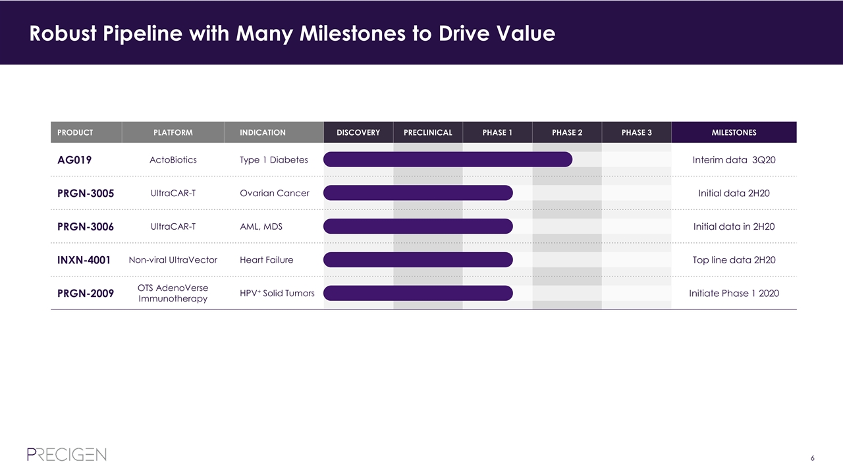Click the PHASE 3 column header
Image resolution: width=843 pixels, height=474 pixels.
pyautogui.click(x=637, y=132)
